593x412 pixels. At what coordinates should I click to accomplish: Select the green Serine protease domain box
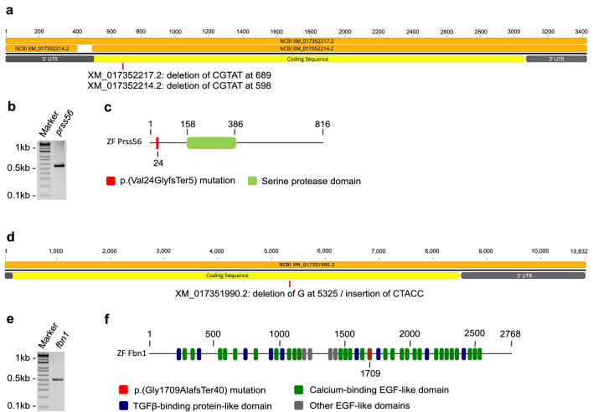pos(211,143)
